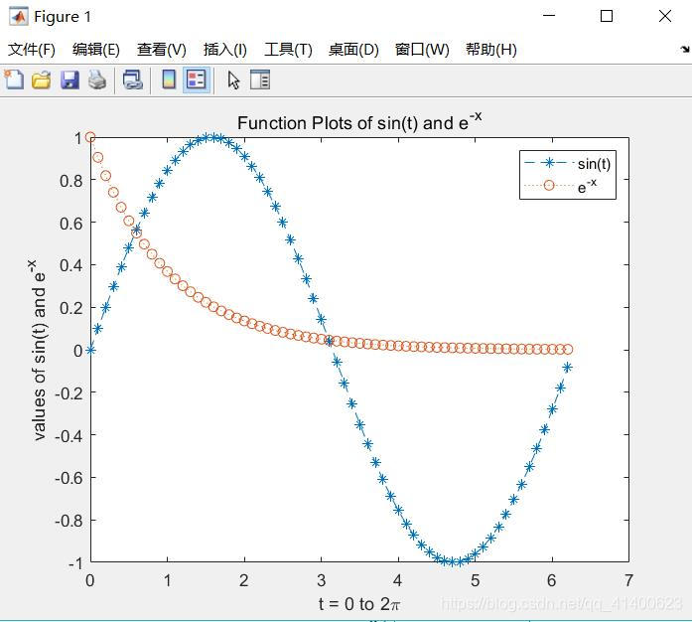
Task: Click the Open File folder icon
Action: click(x=42, y=79)
